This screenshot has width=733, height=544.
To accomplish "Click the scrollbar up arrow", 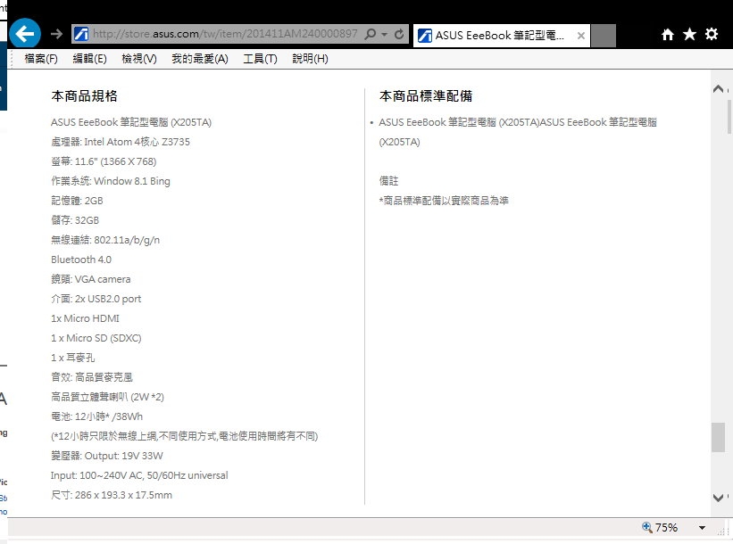I will [x=719, y=88].
